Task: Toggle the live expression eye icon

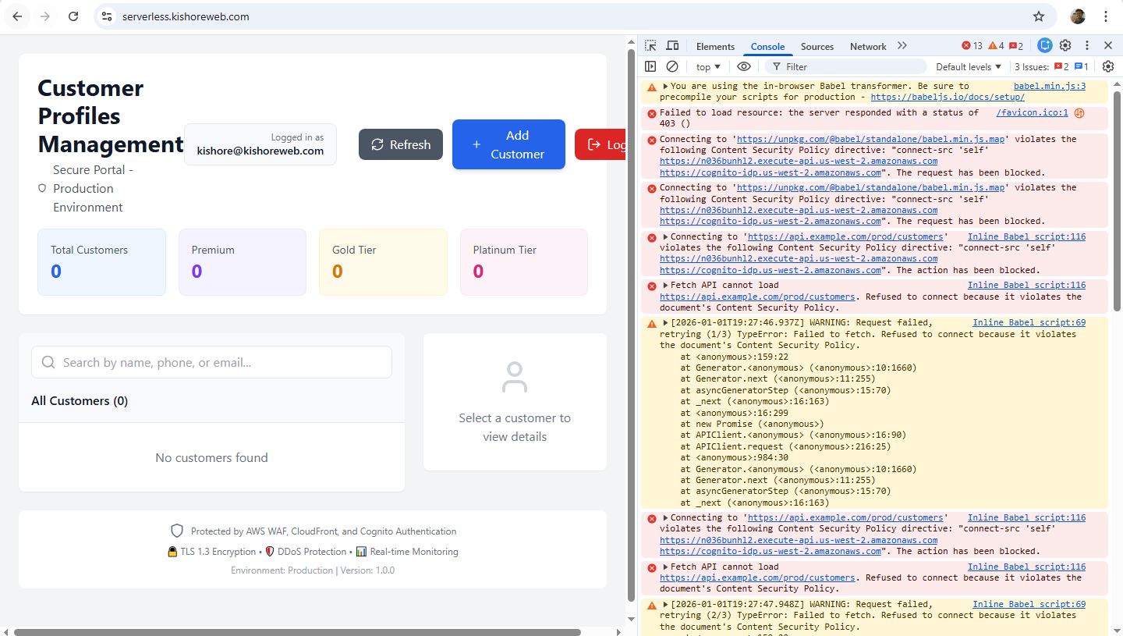Action: click(743, 67)
